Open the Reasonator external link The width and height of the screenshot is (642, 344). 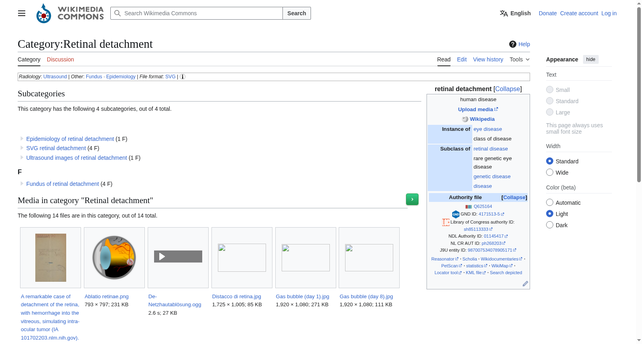pos(445,259)
